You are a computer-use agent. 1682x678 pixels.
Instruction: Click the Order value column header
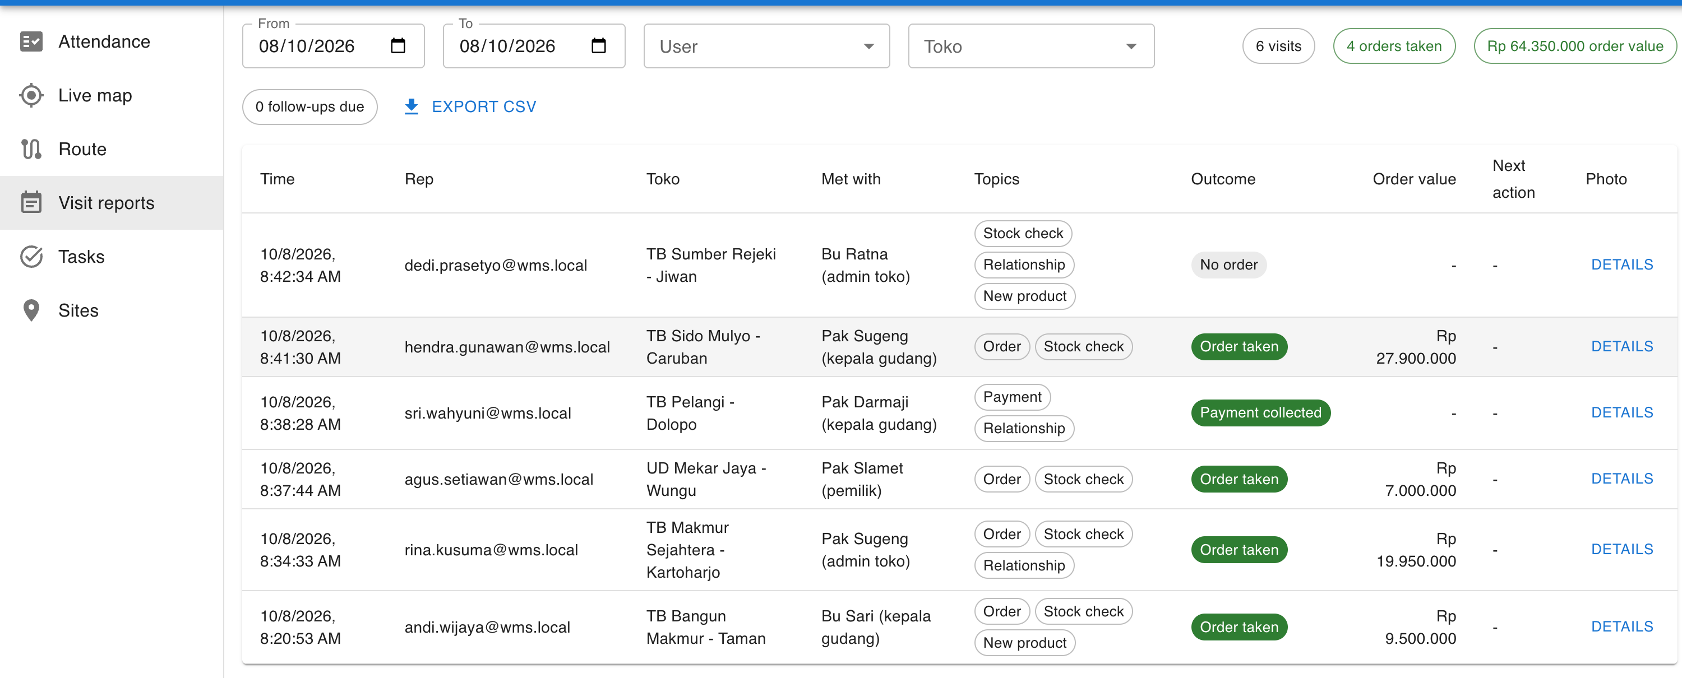pyautogui.click(x=1413, y=179)
